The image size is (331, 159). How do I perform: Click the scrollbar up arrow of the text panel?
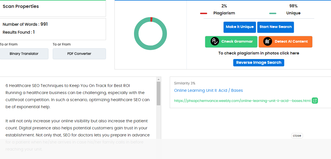coord(158,79)
